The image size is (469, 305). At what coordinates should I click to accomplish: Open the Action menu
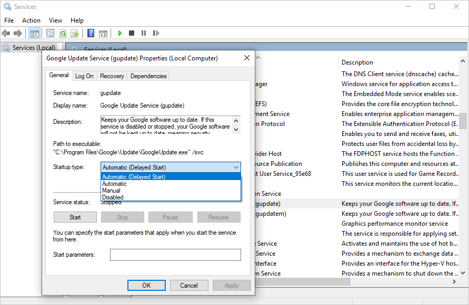click(x=31, y=20)
